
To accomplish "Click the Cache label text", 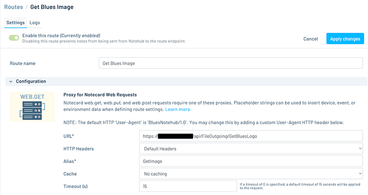I will tap(70, 174).
